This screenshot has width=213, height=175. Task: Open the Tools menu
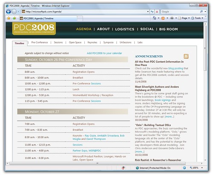tap(197, 18)
